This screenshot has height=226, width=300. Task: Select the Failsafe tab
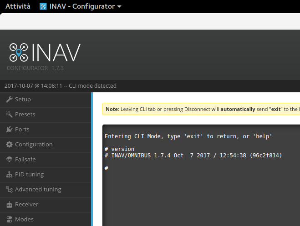point(46,160)
